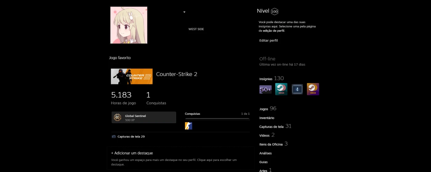Screen dimensions: 431x172
Task: Click the Nível heading
Action: (x=263, y=11)
